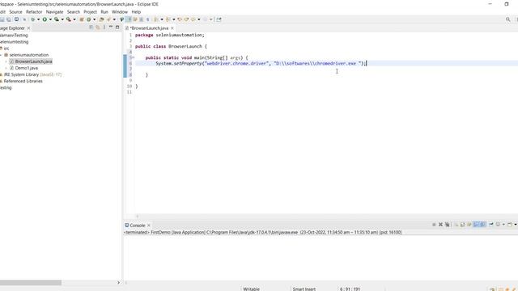
Task: Open the Project menu
Action: click(x=90, y=11)
